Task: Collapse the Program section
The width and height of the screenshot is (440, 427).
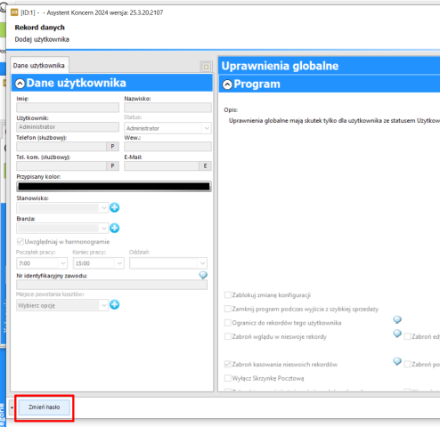Action: coord(227,85)
